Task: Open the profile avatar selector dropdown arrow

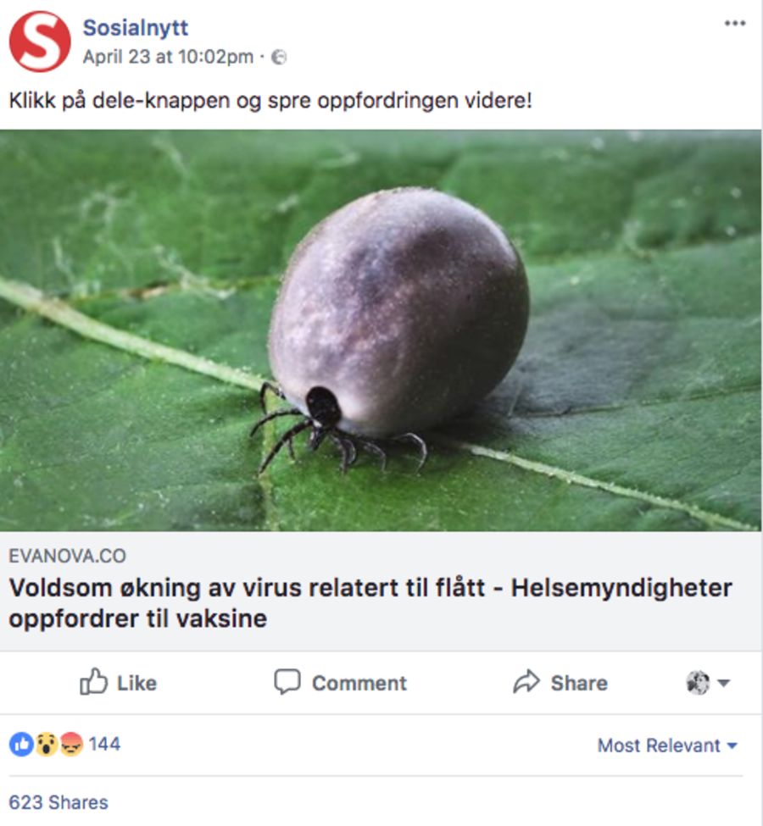Action: tap(724, 683)
